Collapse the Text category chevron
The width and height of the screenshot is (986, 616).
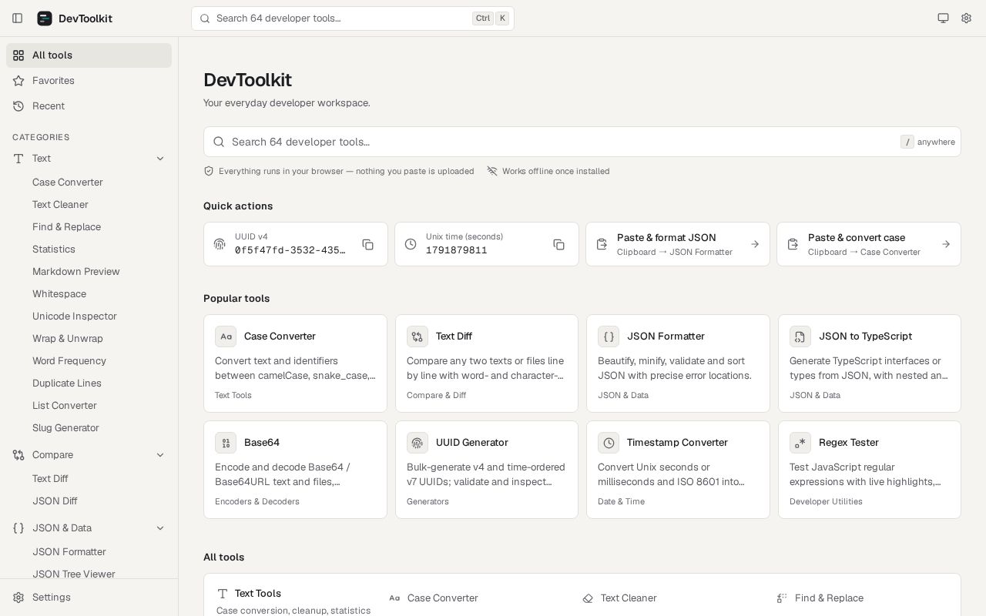coord(160,159)
